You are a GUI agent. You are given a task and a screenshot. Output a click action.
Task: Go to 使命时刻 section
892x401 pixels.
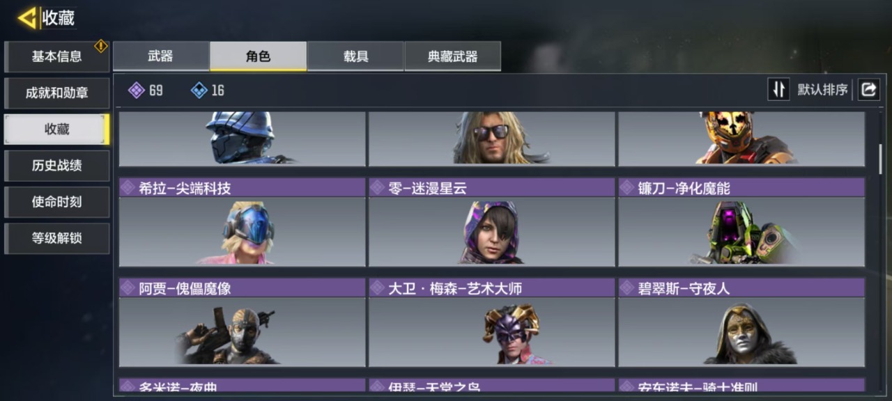point(57,201)
